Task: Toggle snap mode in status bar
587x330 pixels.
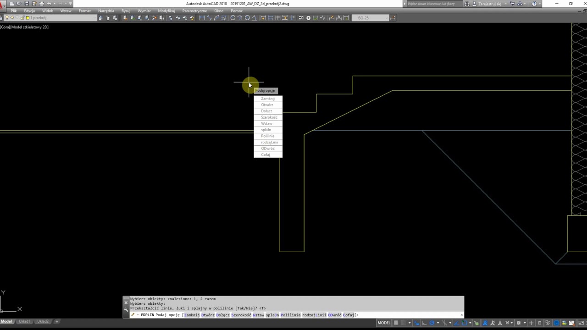Action: pos(404,323)
